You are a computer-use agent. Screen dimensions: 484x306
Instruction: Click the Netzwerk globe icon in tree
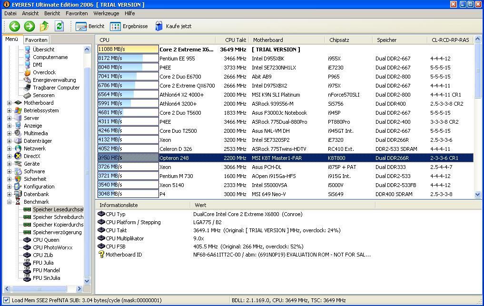(18, 148)
